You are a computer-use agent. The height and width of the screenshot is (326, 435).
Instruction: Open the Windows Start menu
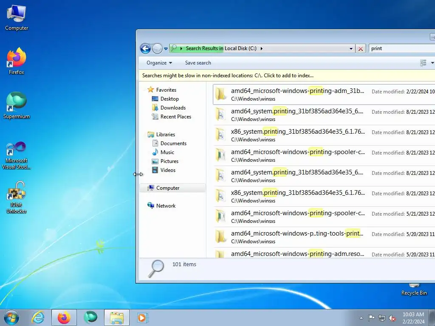[x=11, y=318]
